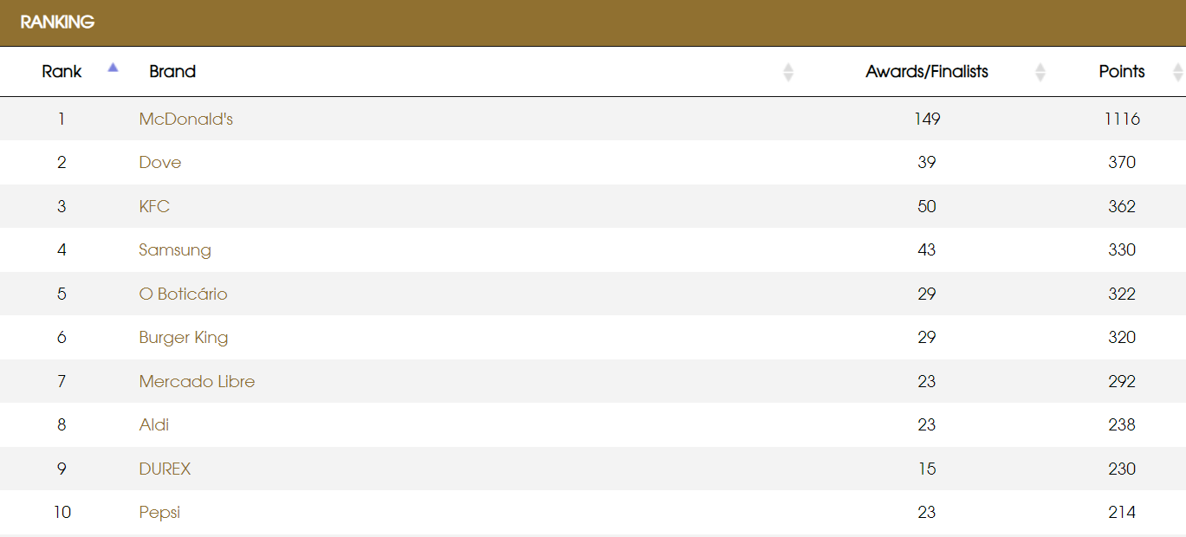The width and height of the screenshot is (1186, 537).
Task: Select the Samsung brand link
Action: tap(174, 250)
